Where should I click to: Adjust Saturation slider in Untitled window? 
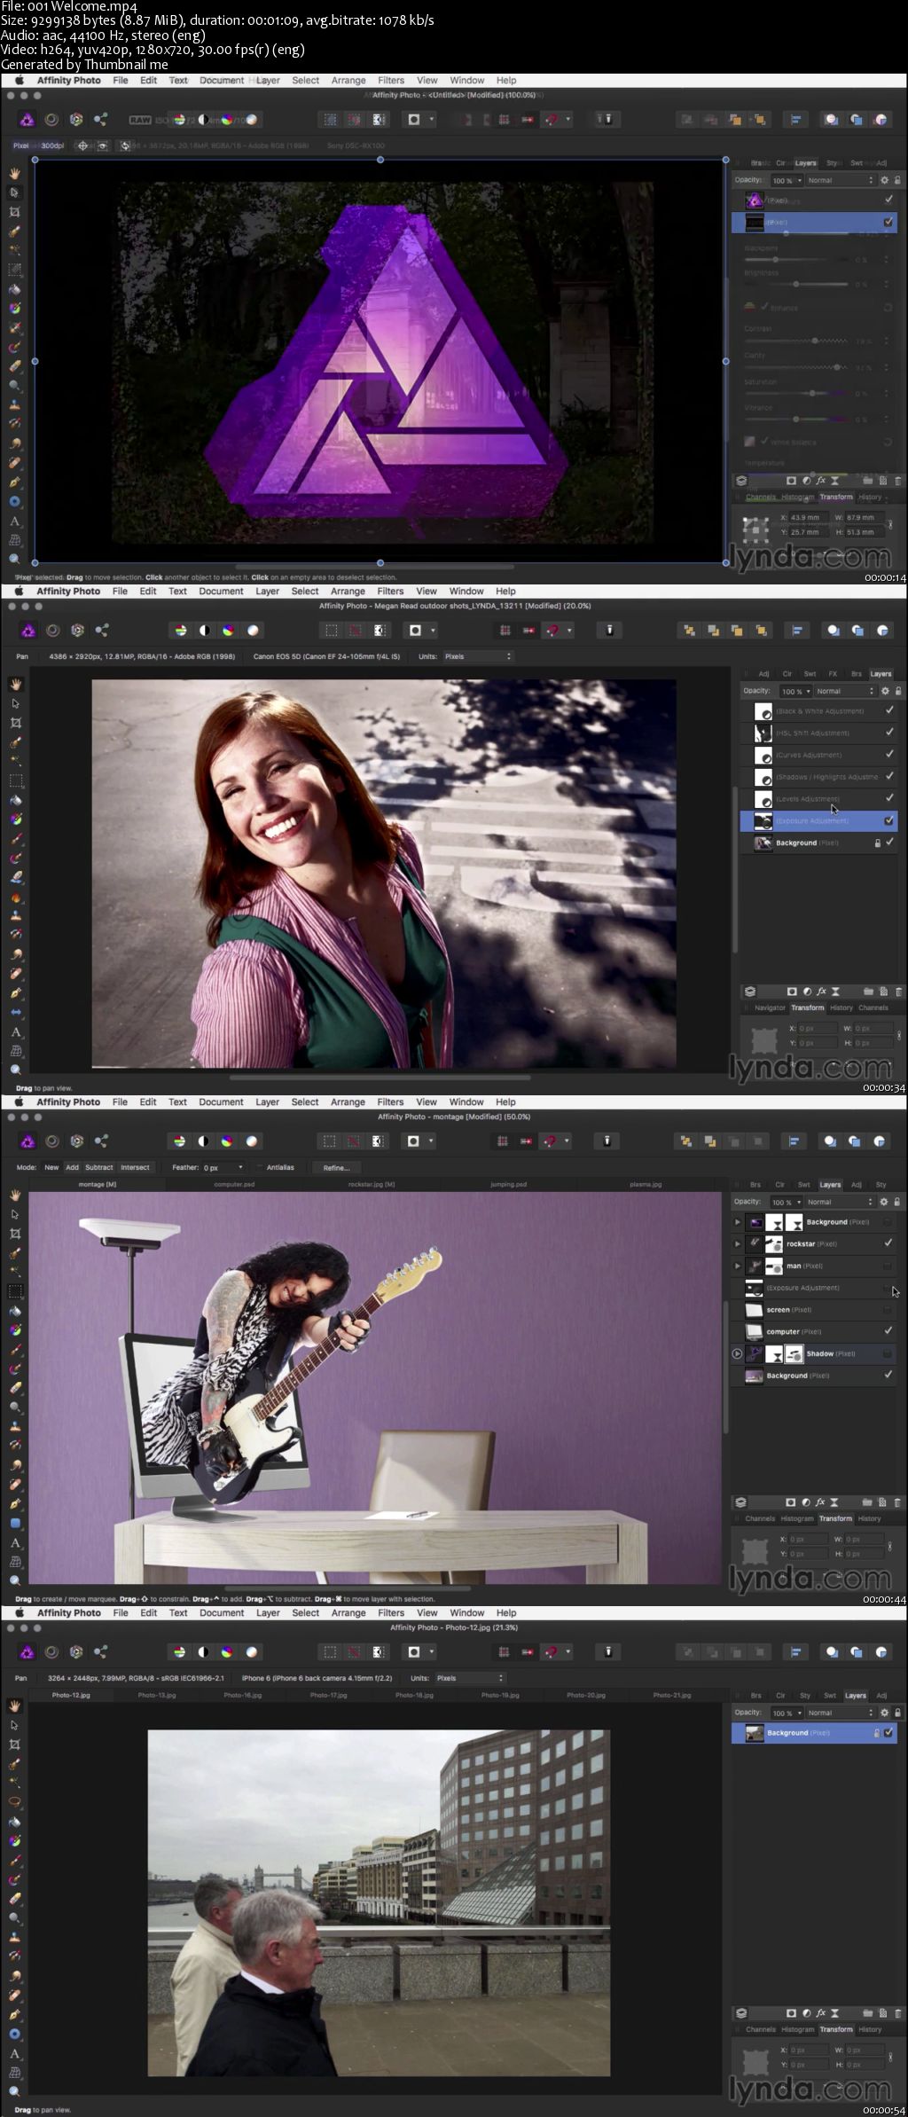coord(796,393)
